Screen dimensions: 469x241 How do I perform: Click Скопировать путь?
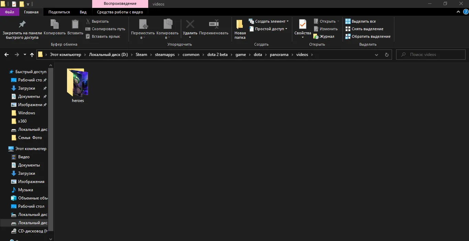[x=105, y=29]
